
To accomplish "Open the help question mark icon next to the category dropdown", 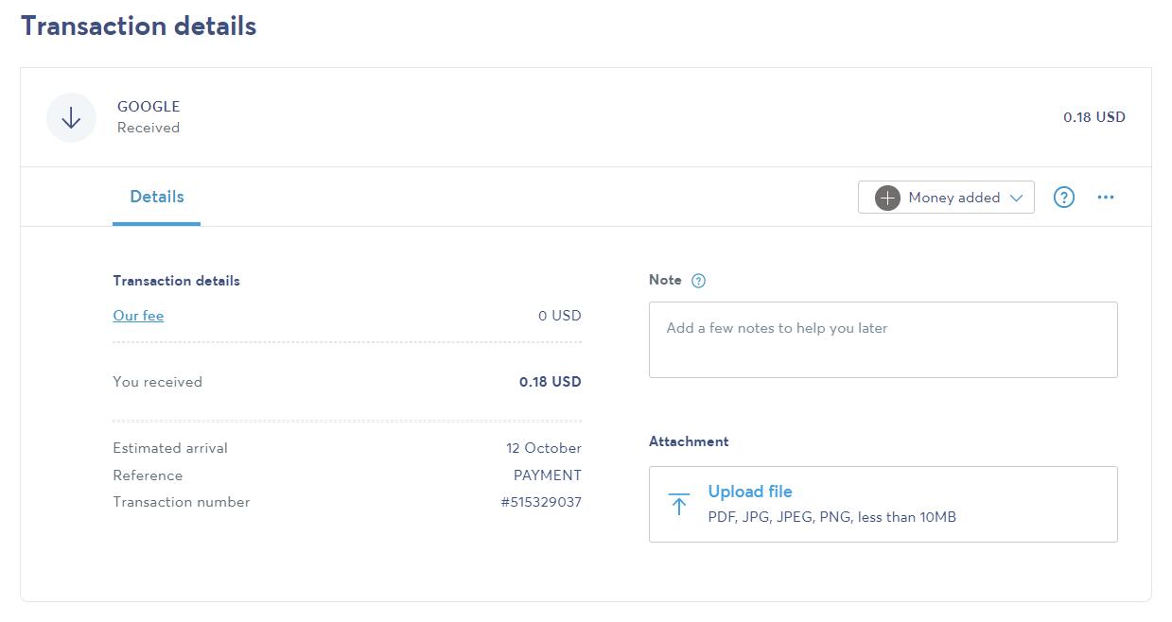I will pos(1063,198).
